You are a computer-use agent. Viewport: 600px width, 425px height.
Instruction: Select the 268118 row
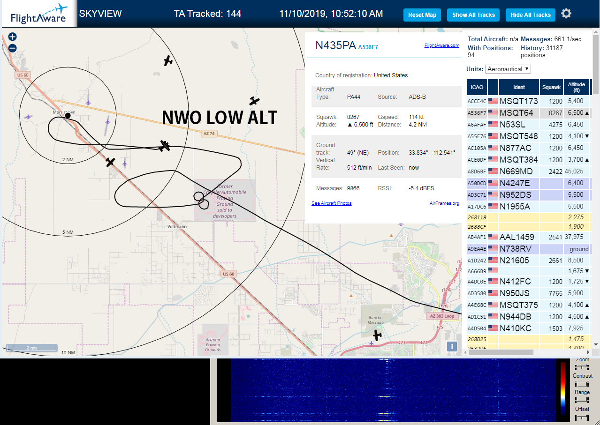(x=529, y=217)
